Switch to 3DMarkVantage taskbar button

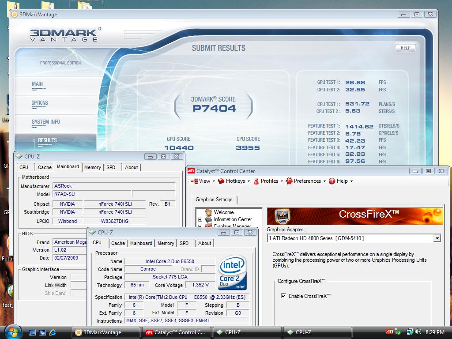pos(105,332)
